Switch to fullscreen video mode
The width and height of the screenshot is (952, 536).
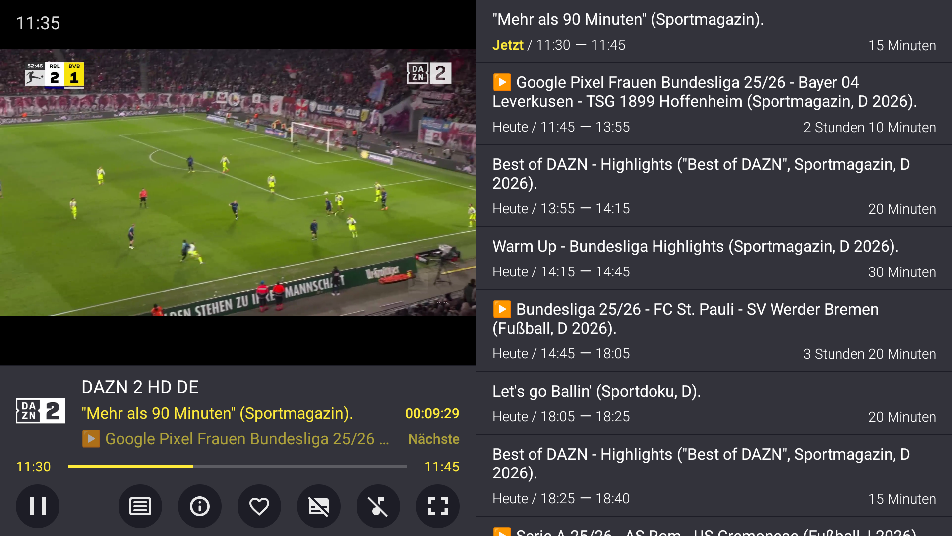click(438, 506)
